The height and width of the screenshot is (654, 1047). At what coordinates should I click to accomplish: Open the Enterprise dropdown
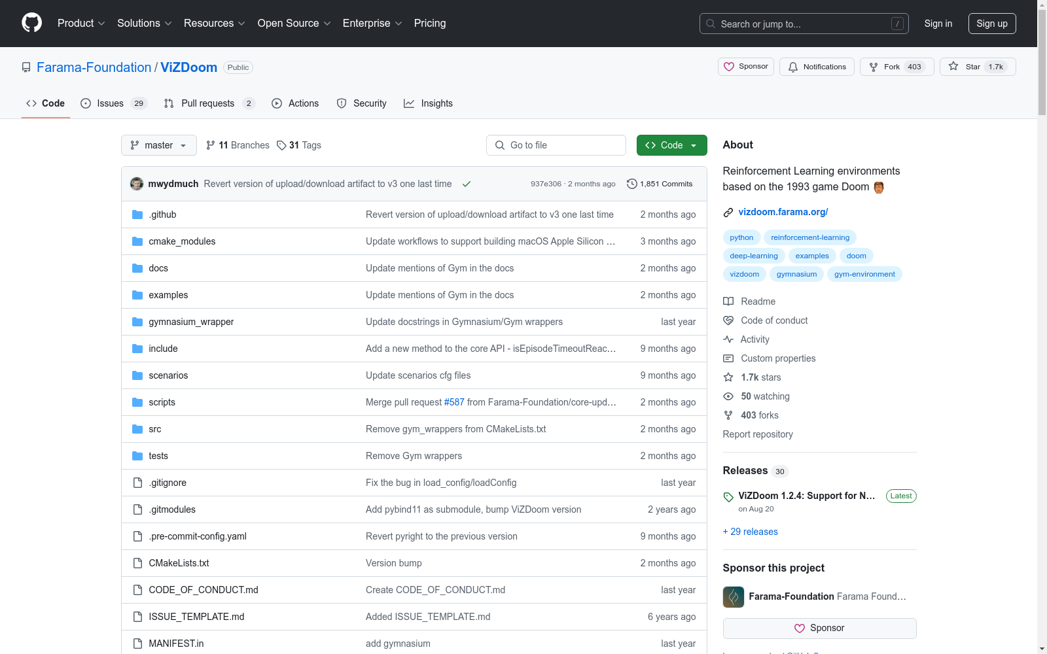(x=372, y=24)
